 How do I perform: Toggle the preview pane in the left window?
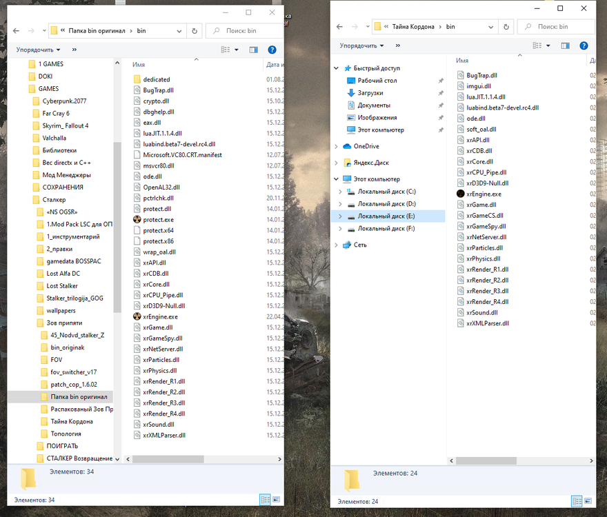[x=252, y=49]
